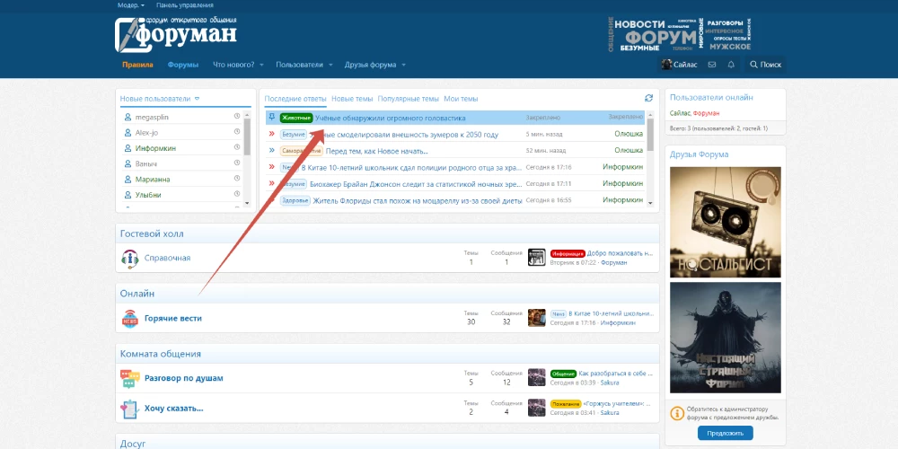This screenshot has height=449, width=898.
Task: Click the clock icon in Улыбни row
Action: (237, 194)
